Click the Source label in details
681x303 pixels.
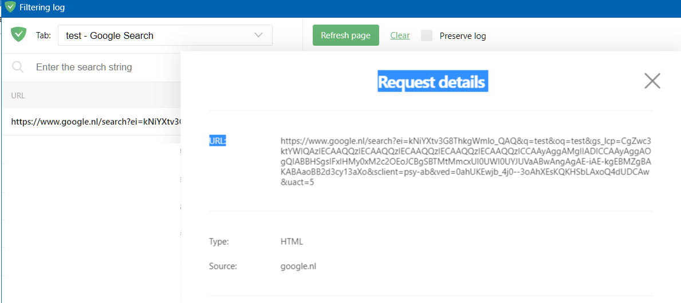pyautogui.click(x=223, y=266)
